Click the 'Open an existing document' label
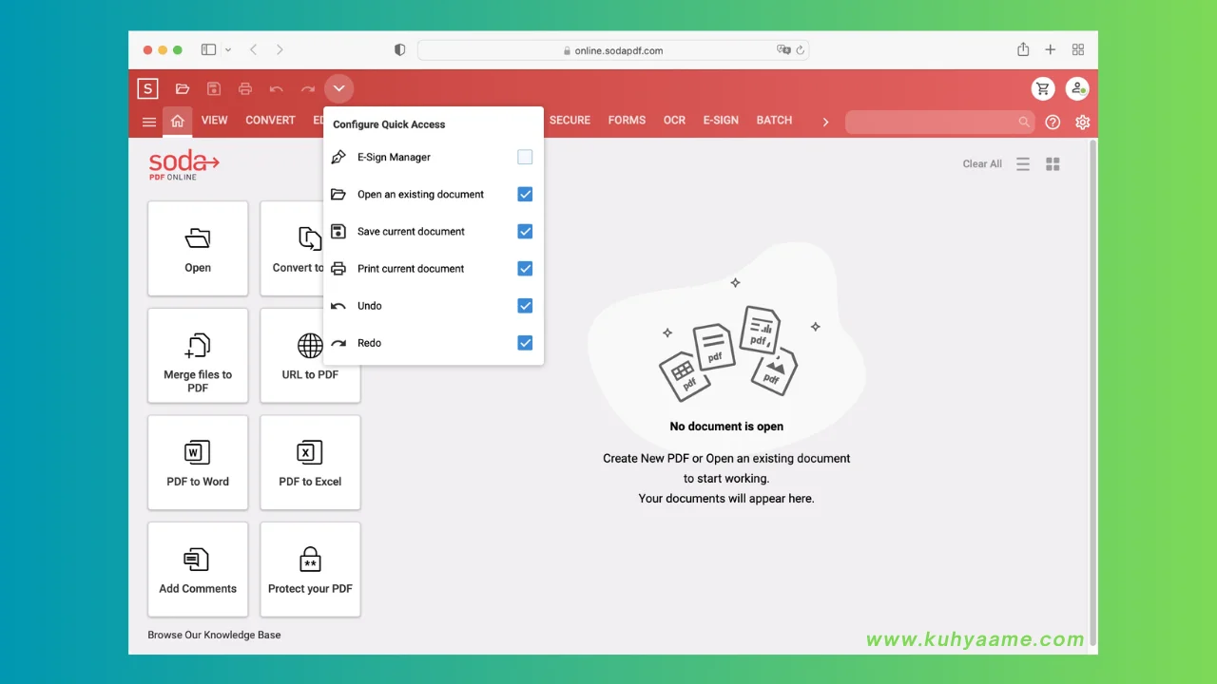The width and height of the screenshot is (1217, 684). (420, 195)
